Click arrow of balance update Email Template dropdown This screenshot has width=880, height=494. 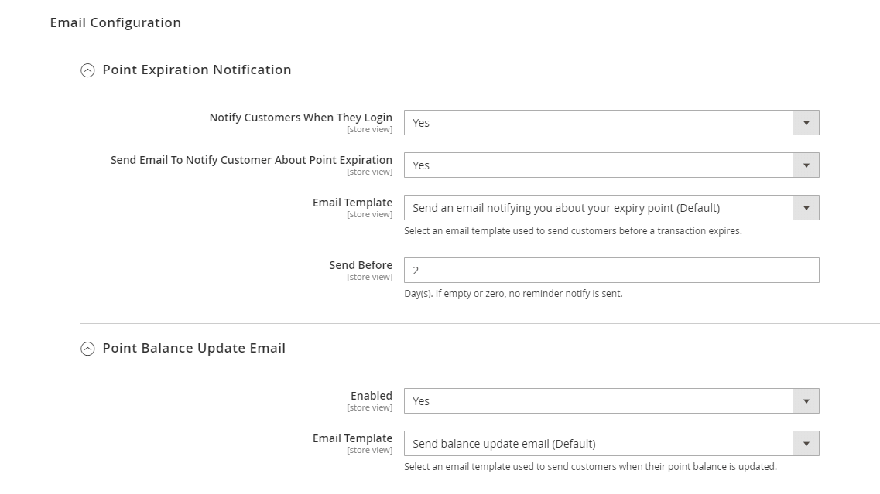[806, 444]
